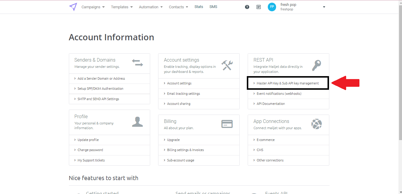Click the Mailjet paper plane logo
Screen dimensions: 402x194
click(73, 7)
